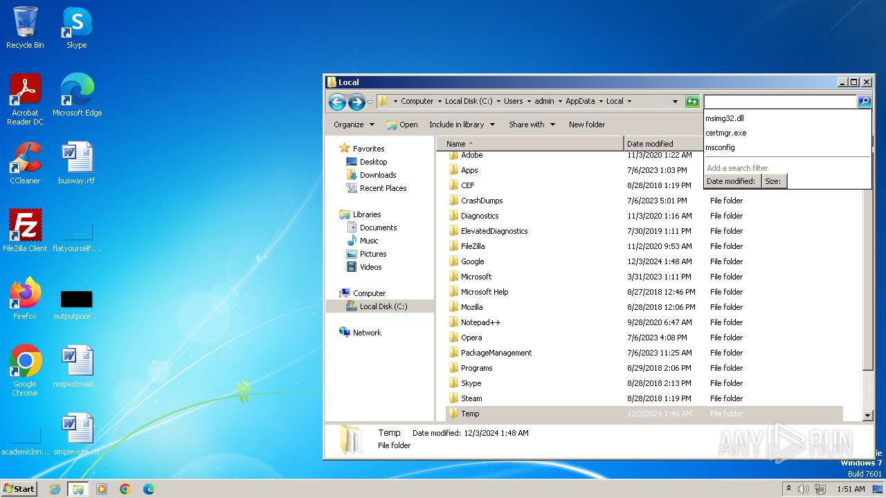Open the volume icon in system tray
Viewport: 886px width, 498px height.
click(x=804, y=489)
